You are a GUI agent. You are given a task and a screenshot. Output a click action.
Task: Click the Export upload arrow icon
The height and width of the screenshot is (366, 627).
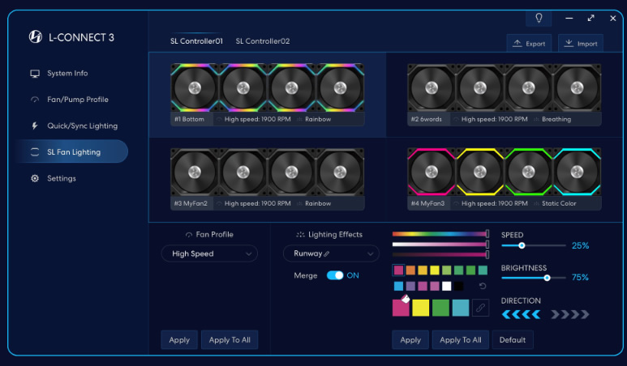click(x=517, y=43)
